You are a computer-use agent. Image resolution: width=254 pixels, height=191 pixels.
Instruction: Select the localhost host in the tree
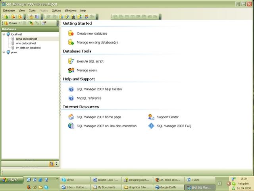click(x=16, y=35)
